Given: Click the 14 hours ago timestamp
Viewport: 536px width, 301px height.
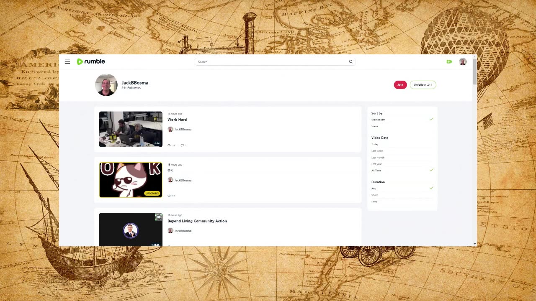Looking at the screenshot, I should [175, 114].
